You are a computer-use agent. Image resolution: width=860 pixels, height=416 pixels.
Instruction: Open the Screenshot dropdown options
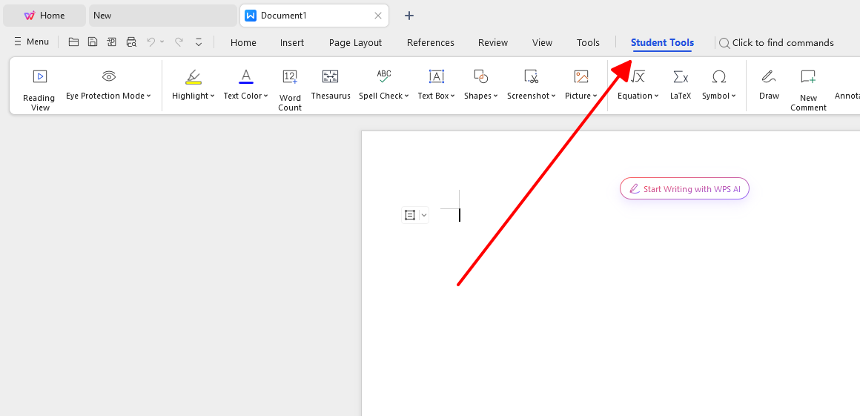coord(553,96)
